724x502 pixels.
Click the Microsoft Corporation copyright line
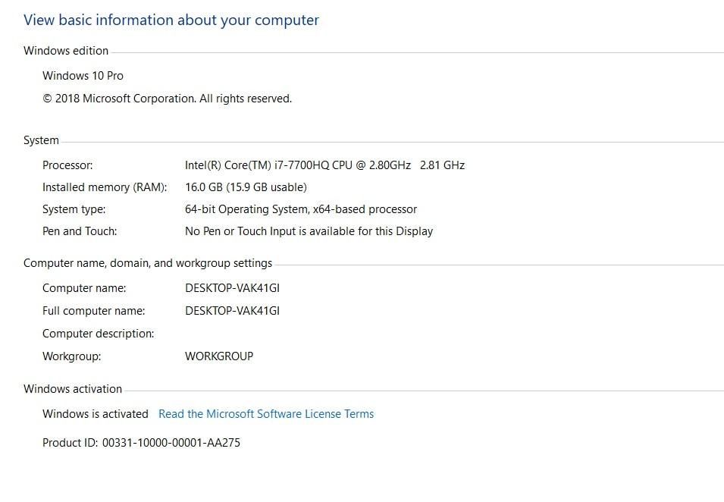[168, 98]
